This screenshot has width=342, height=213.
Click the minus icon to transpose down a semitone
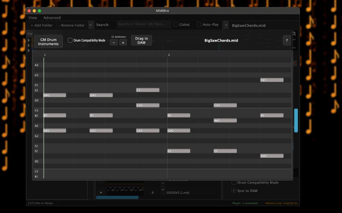click(113, 42)
